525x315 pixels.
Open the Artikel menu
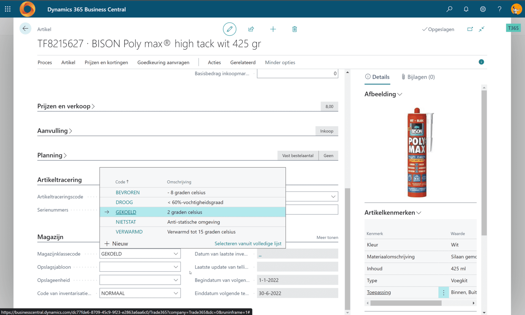pyautogui.click(x=68, y=62)
